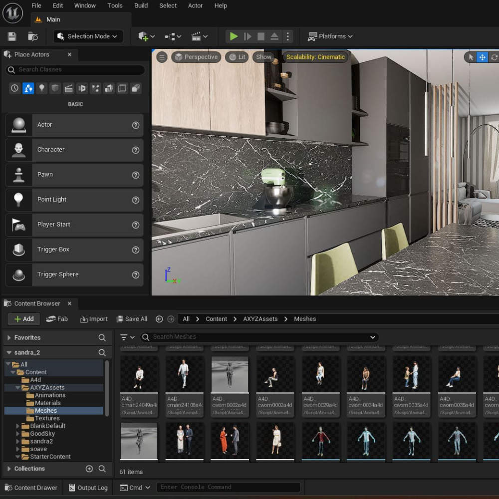499x499 pixels.
Task: Switch to the Output Log tab
Action: pyautogui.click(x=87, y=488)
